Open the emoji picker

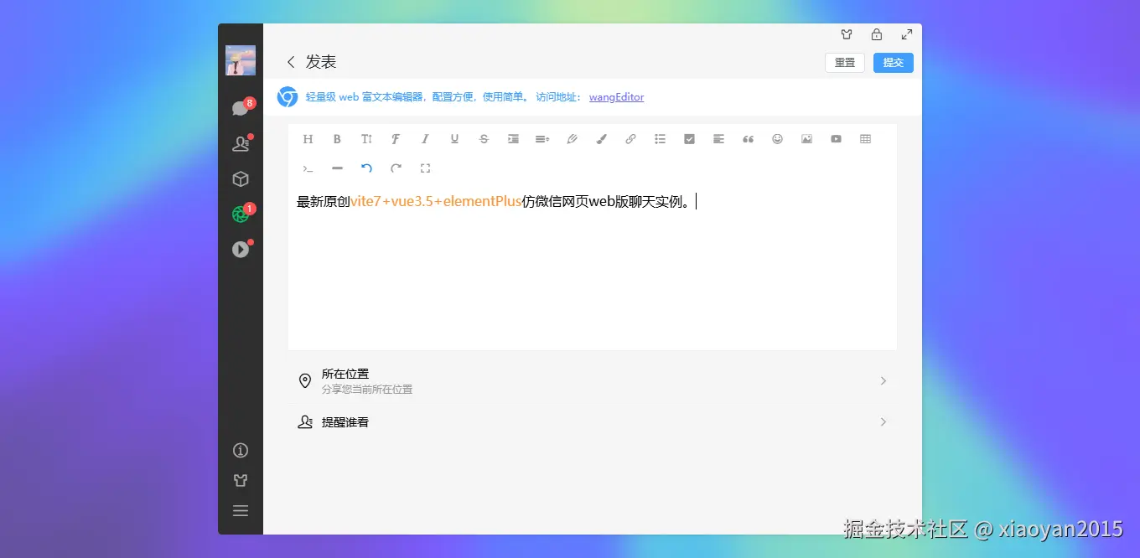click(777, 139)
